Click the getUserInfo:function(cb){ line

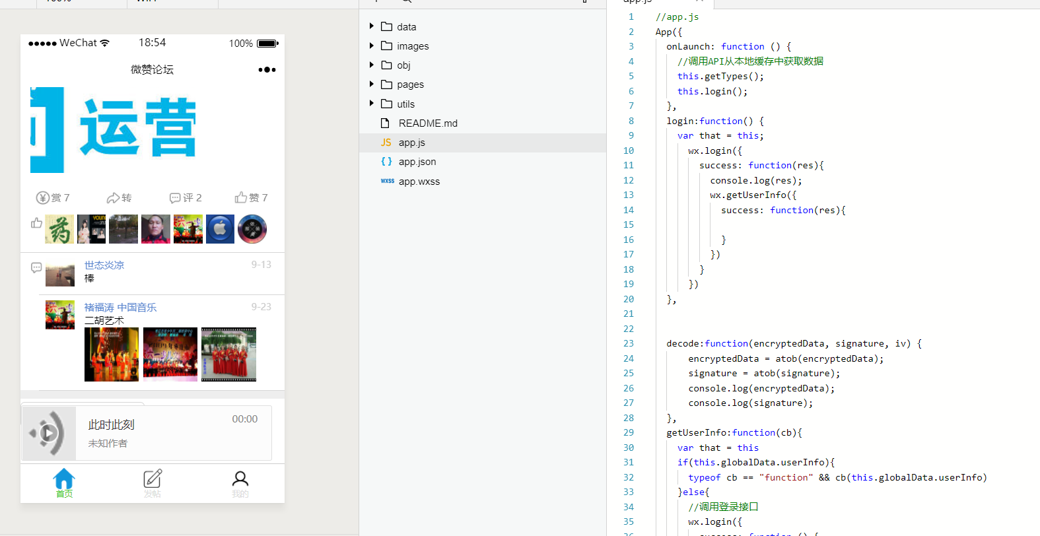(x=734, y=432)
